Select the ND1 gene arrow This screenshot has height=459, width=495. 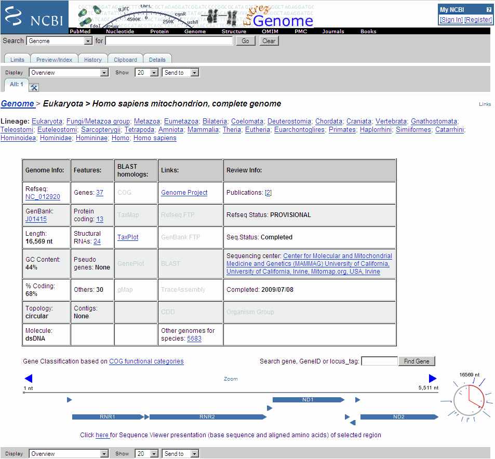pyautogui.click(x=309, y=400)
